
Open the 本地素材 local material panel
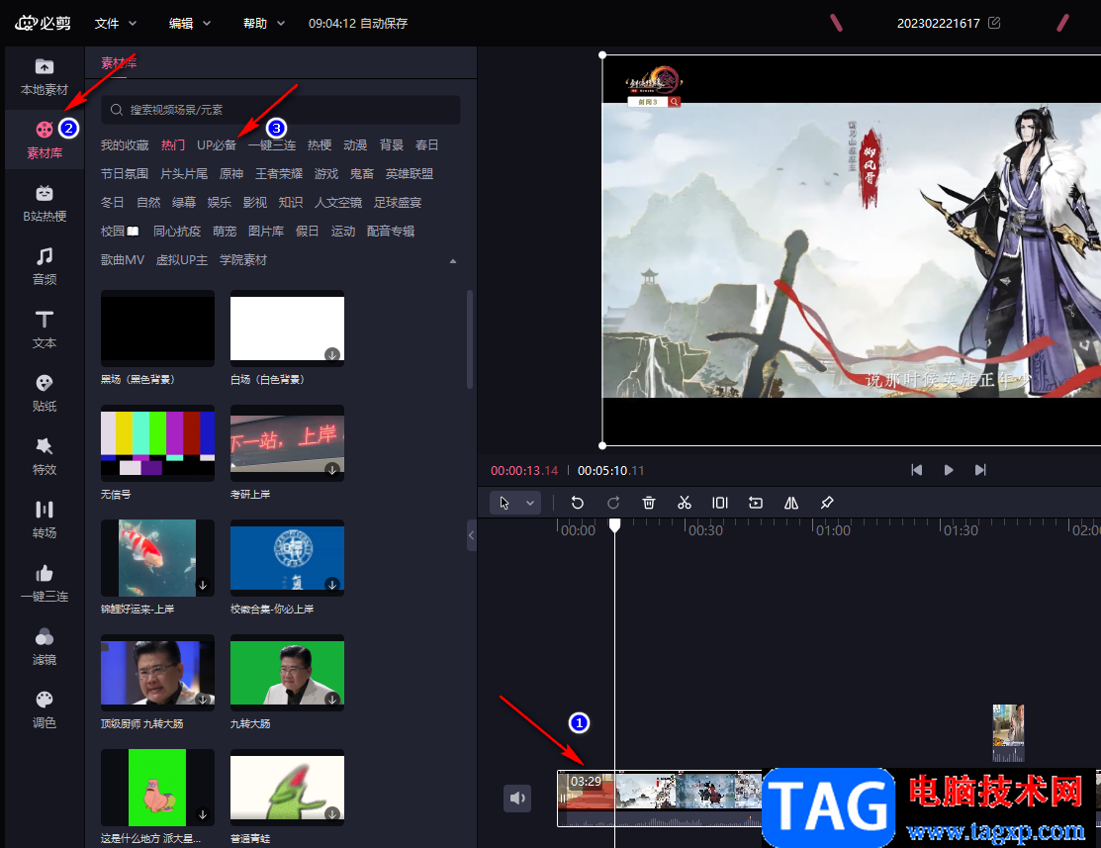click(x=45, y=77)
